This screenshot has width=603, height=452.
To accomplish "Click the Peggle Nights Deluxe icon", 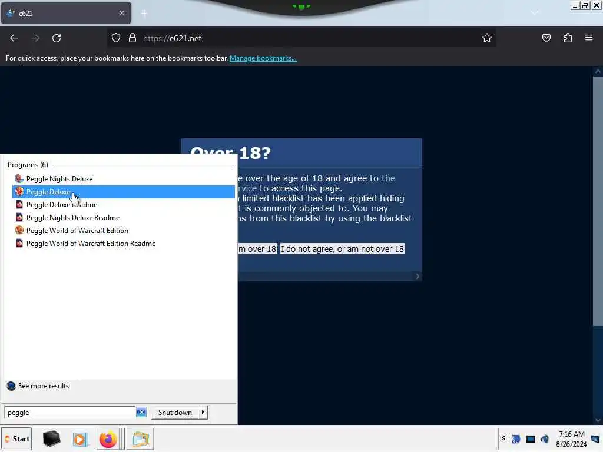I will [19, 178].
